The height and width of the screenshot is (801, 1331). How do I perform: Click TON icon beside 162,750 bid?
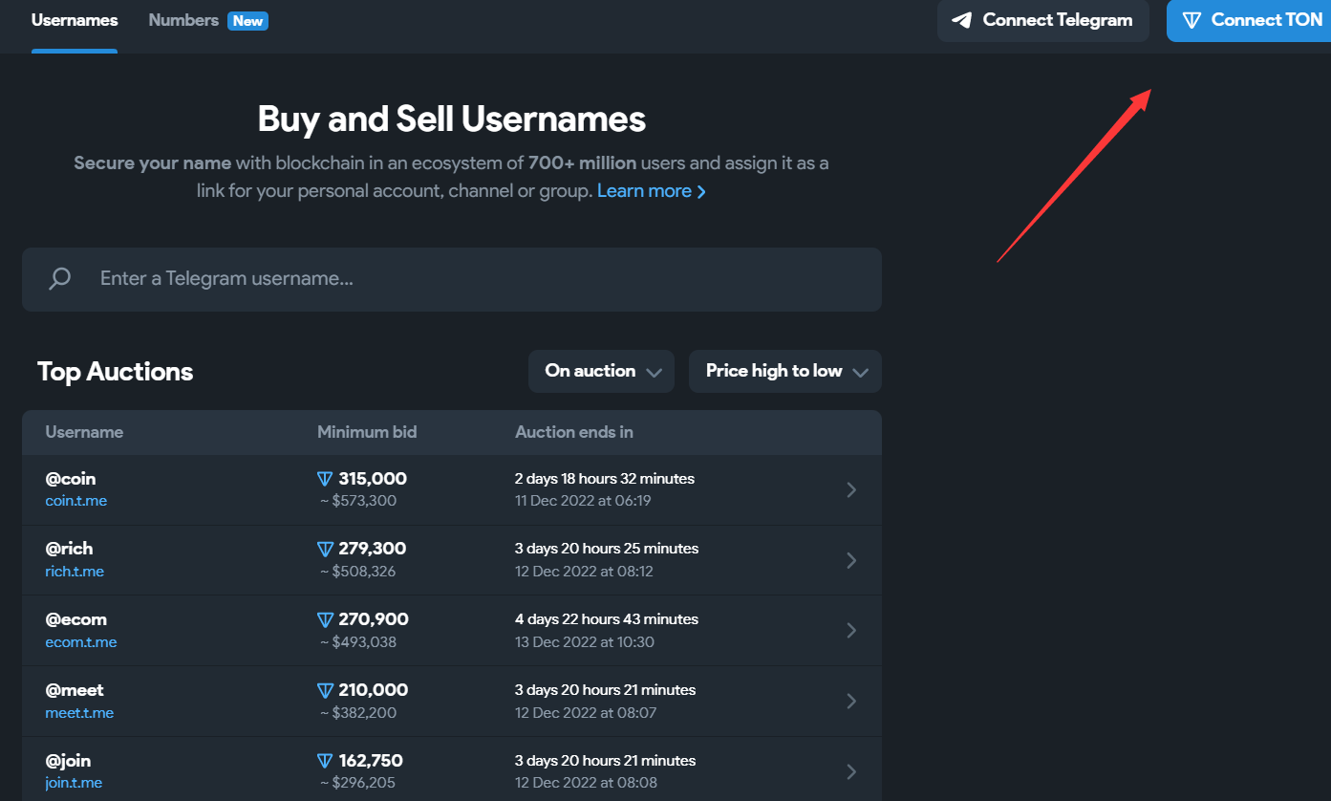pos(326,761)
